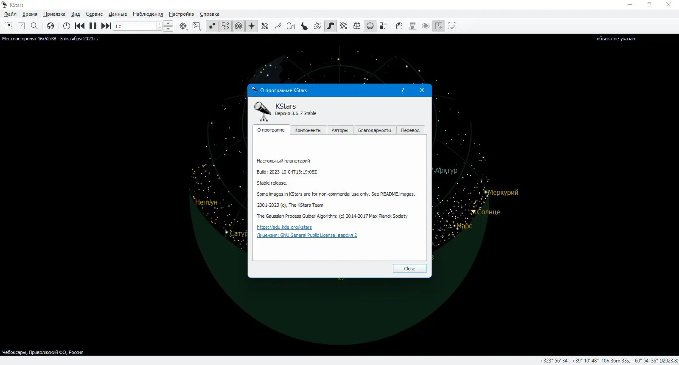Click the Нептун label on the sky map
Viewport: 679px width, 365px height.
207,202
